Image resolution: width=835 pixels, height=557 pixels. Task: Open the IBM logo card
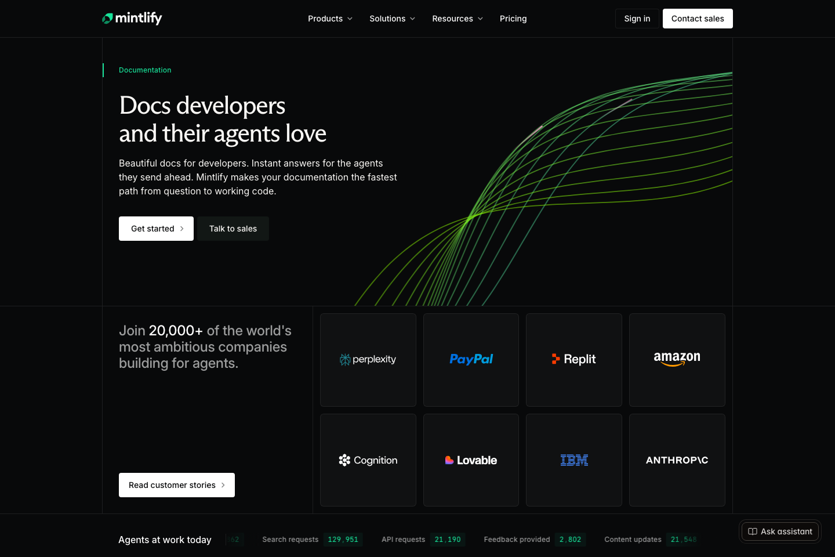click(574, 460)
